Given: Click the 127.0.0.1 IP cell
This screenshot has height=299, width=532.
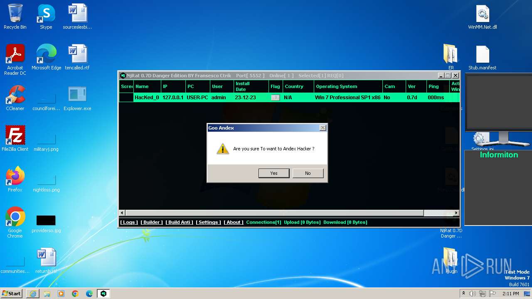Looking at the screenshot, I should (x=173, y=98).
